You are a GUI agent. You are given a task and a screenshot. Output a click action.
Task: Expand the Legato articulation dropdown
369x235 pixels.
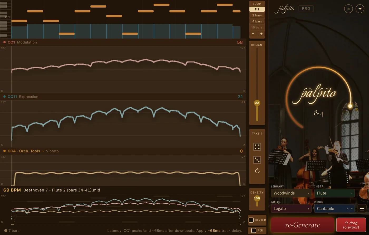pos(291,209)
